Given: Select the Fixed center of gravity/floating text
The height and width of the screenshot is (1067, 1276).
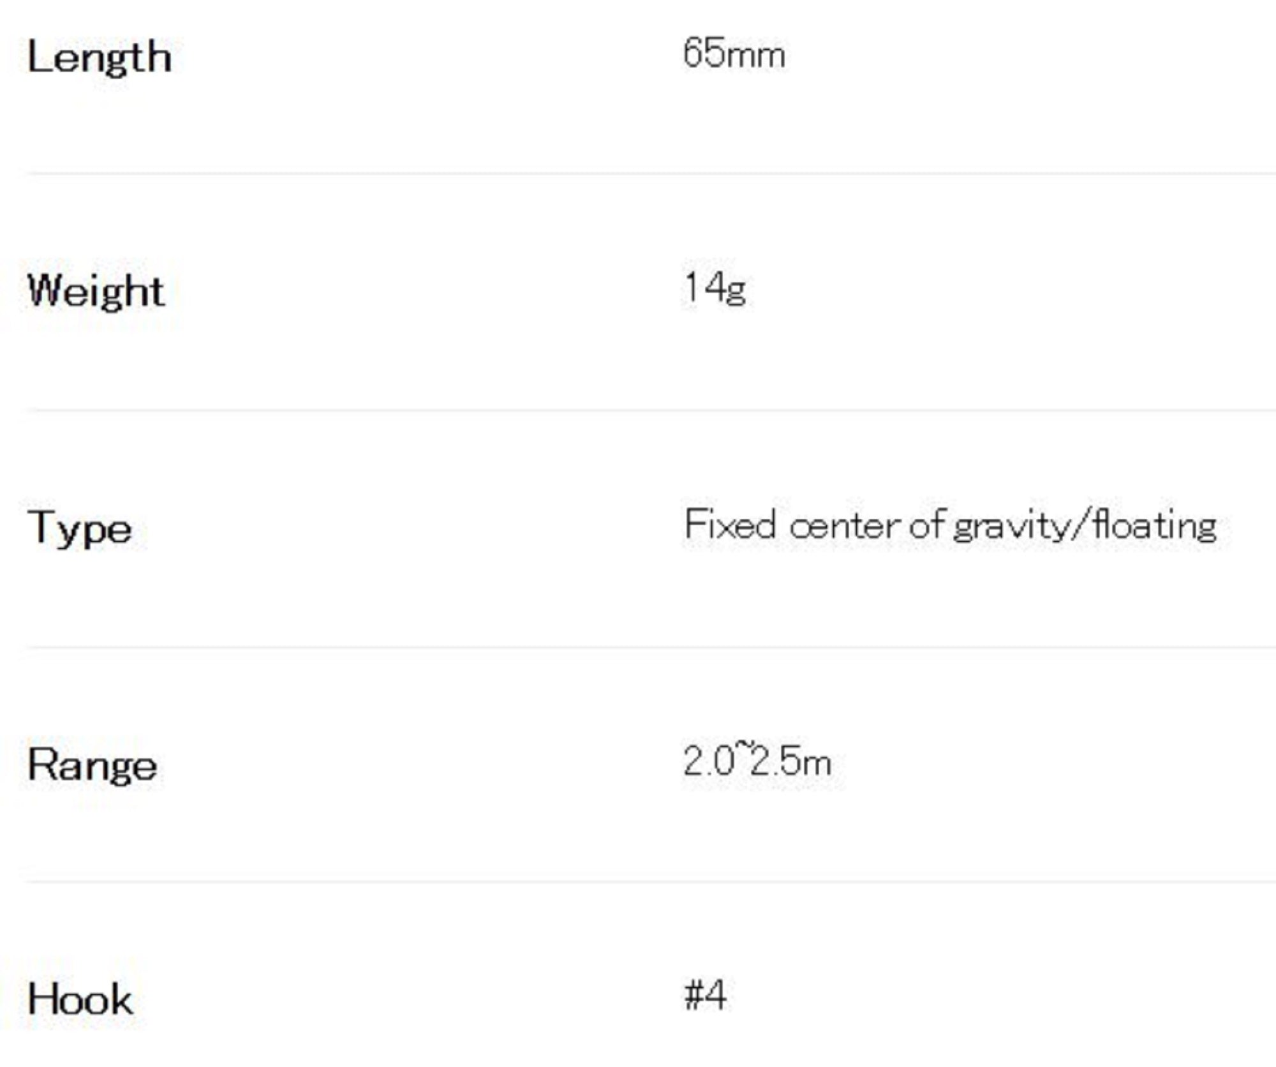Looking at the screenshot, I should tap(950, 526).
